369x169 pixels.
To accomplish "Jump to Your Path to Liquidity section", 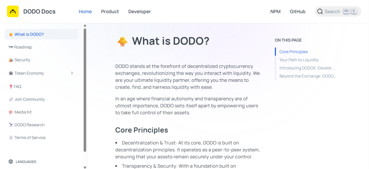I will pyautogui.click(x=299, y=60).
